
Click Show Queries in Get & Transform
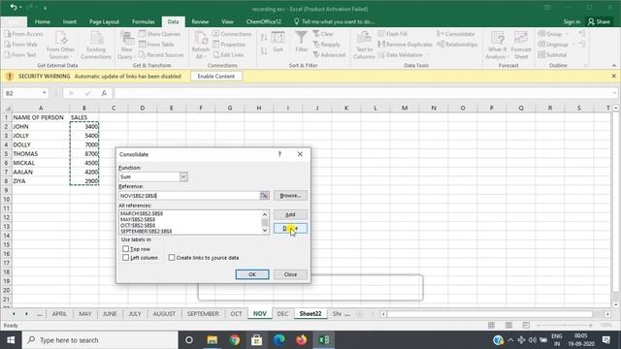click(x=159, y=34)
